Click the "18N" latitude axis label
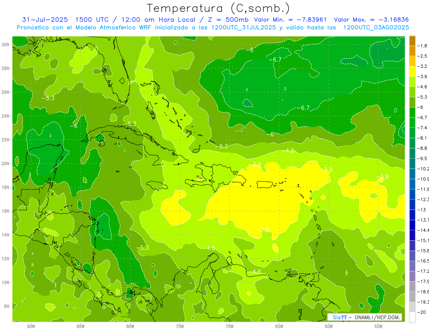The width and height of the screenshot is (429, 331). [5, 187]
